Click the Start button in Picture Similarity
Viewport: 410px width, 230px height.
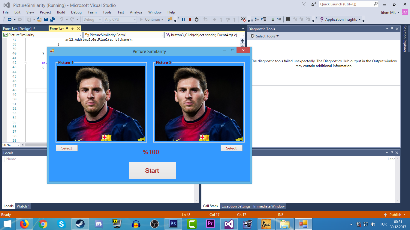click(x=152, y=171)
